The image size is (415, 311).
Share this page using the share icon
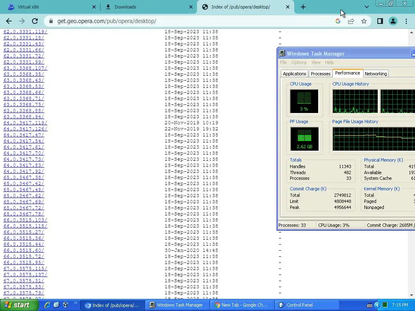click(351, 21)
